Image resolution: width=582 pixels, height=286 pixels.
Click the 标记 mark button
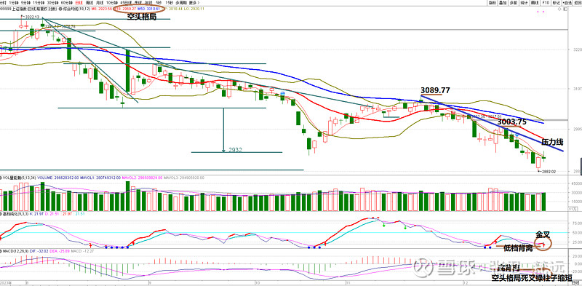point(557,3)
